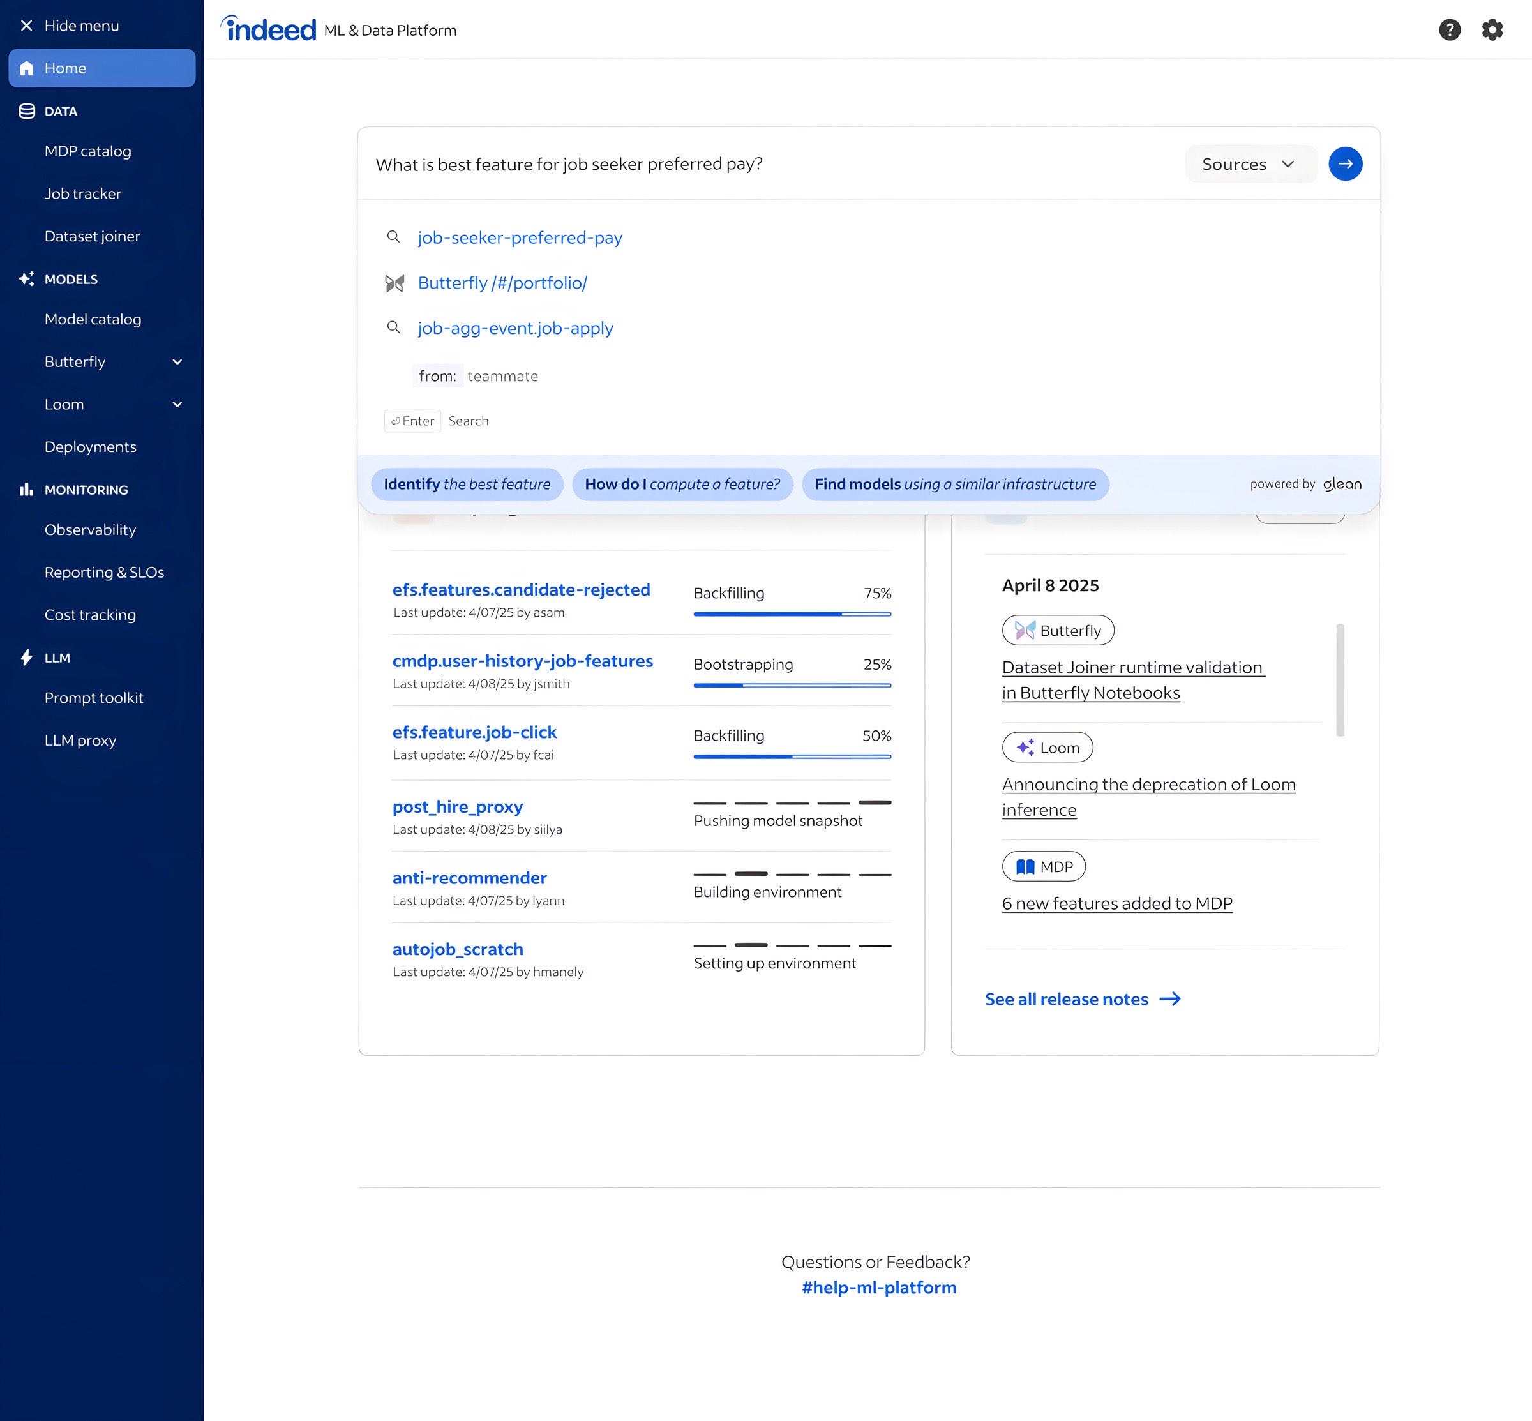
Task: Open efs.feature.job-click link
Action: (474, 732)
